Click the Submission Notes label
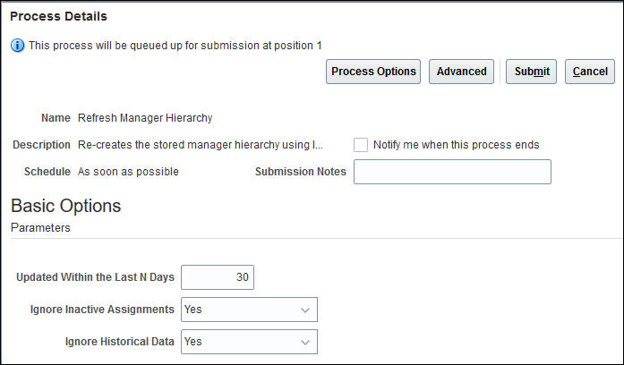This screenshot has width=624, height=365. click(x=300, y=172)
